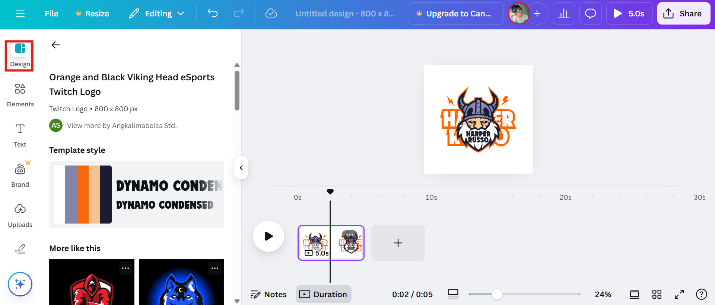Image resolution: width=715 pixels, height=305 pixels.
Task: Open the File menu
Action: (x=51, y=14)
